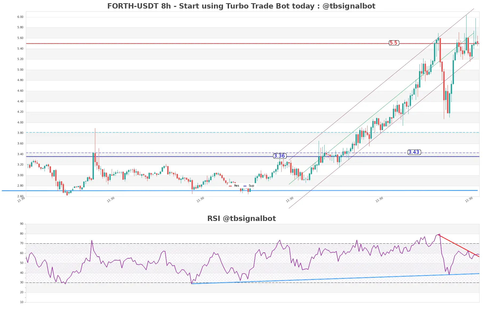Click the 3.20 price axis label
483x322 pixels.
point(20,165)
